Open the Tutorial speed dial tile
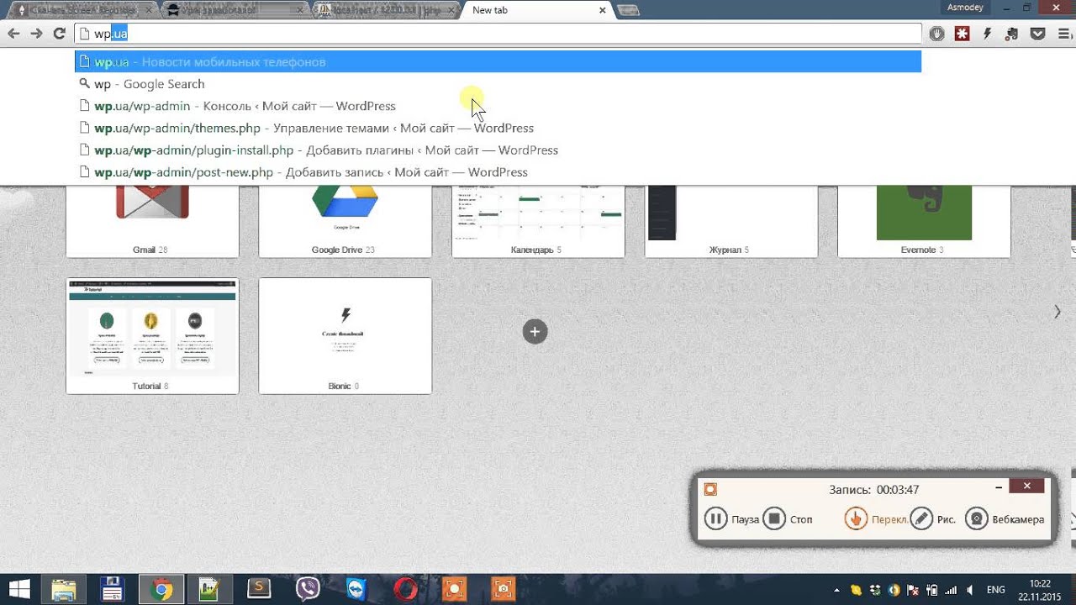 pos(152,336)
